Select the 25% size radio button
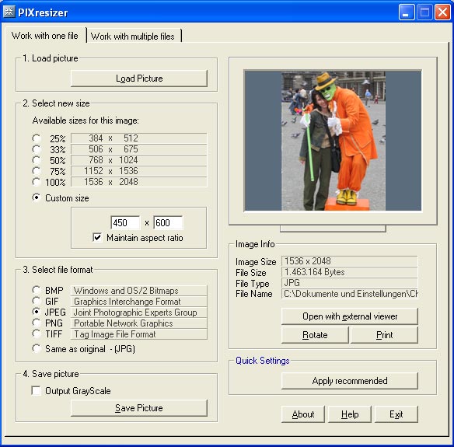The width and height of the screenshot is (454, 447). [x=37, y=138]
